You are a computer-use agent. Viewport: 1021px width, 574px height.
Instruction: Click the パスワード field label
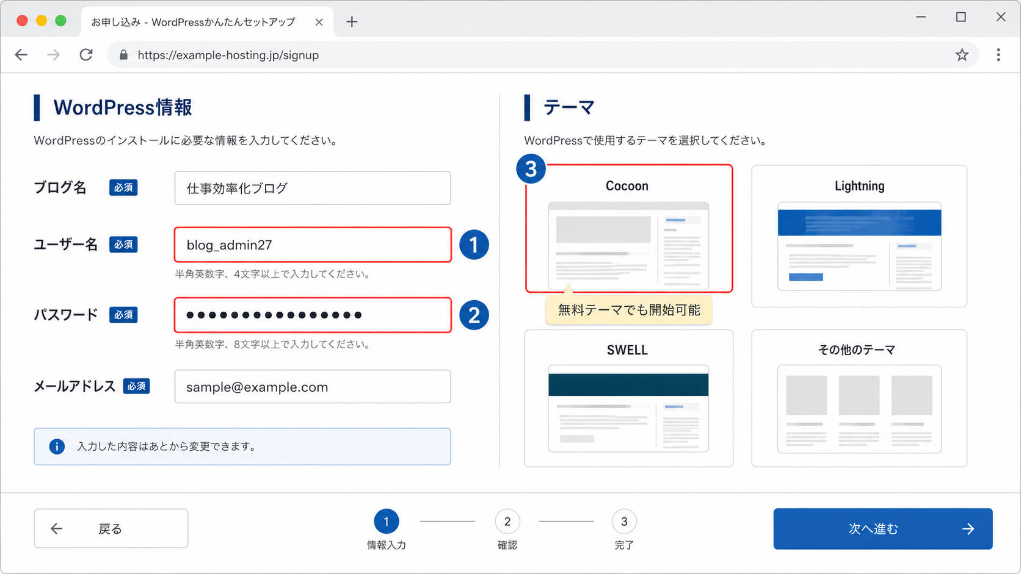[x=66, y=315]
